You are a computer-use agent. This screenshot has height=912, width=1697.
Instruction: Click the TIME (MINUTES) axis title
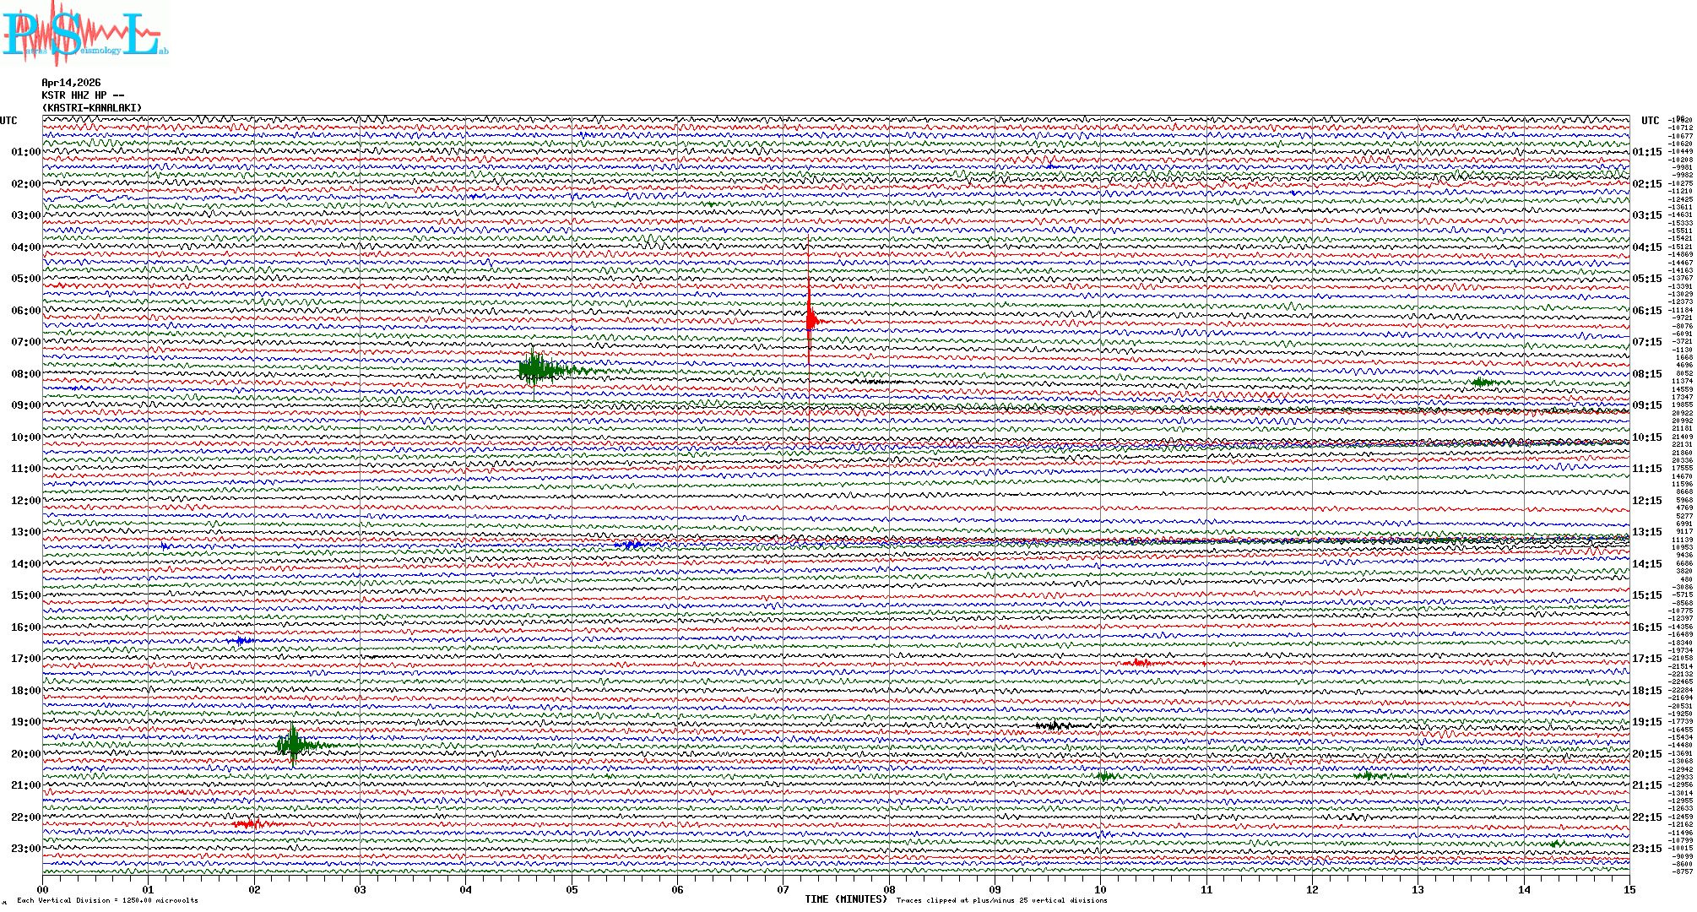846,899
